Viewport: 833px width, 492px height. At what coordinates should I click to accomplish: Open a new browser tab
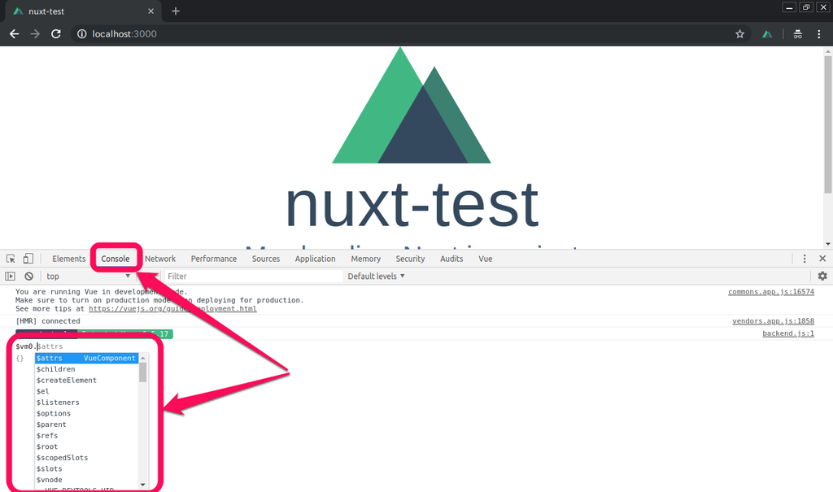(176, 11)
